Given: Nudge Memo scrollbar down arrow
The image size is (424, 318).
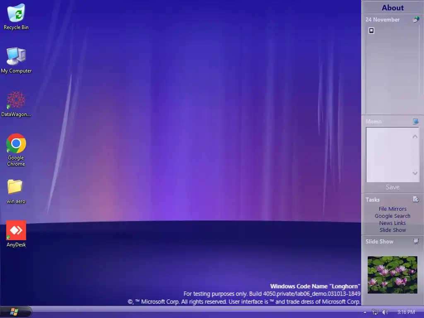Looking at the screenshot, I should 415,173.
